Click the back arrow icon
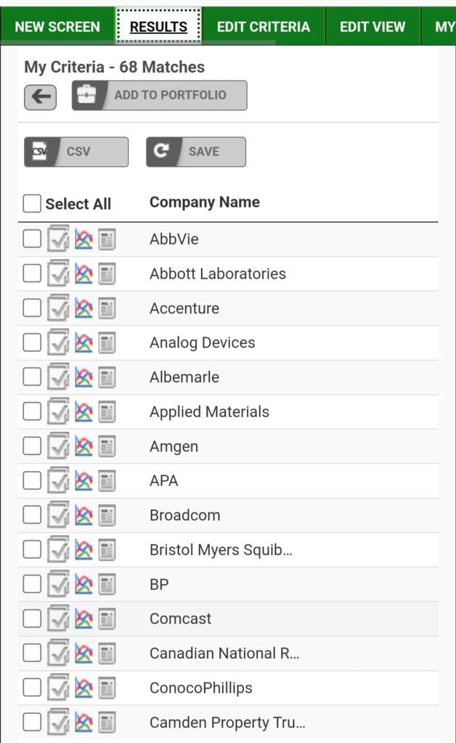This screenshot has height=743, width=456. (41, 95)
